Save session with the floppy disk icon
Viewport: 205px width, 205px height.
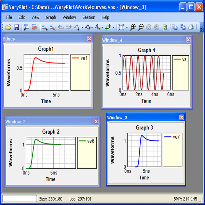point(16,27)
